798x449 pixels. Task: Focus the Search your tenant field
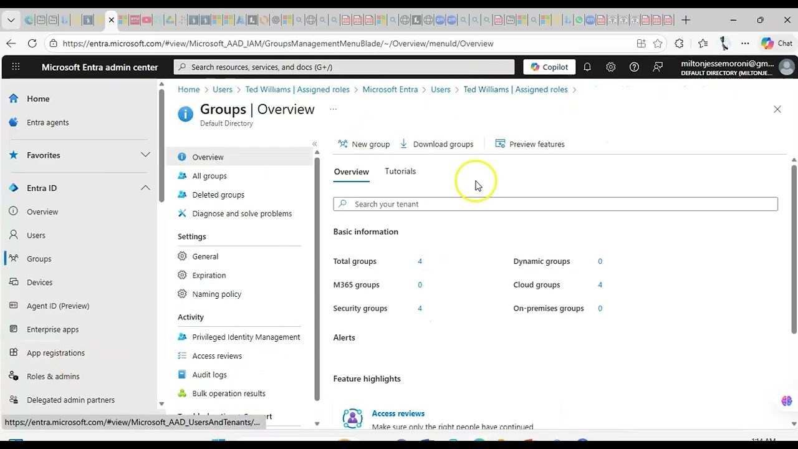tap(555, 204)
